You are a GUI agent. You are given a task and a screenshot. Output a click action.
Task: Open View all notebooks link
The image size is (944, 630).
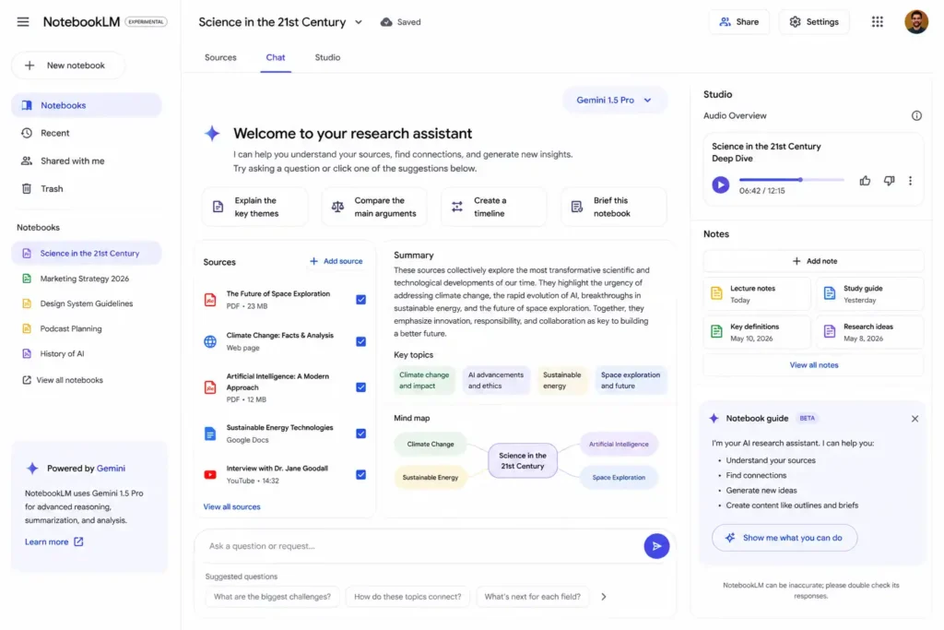(x=64, y=380)
